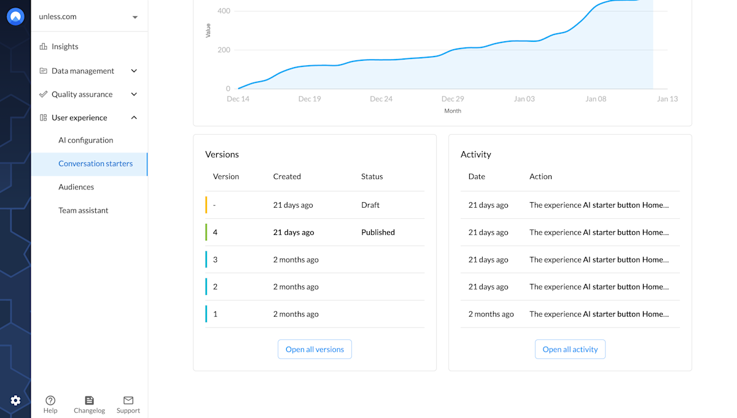Click the Quality assurance checkmark icon

pos(44,93)
